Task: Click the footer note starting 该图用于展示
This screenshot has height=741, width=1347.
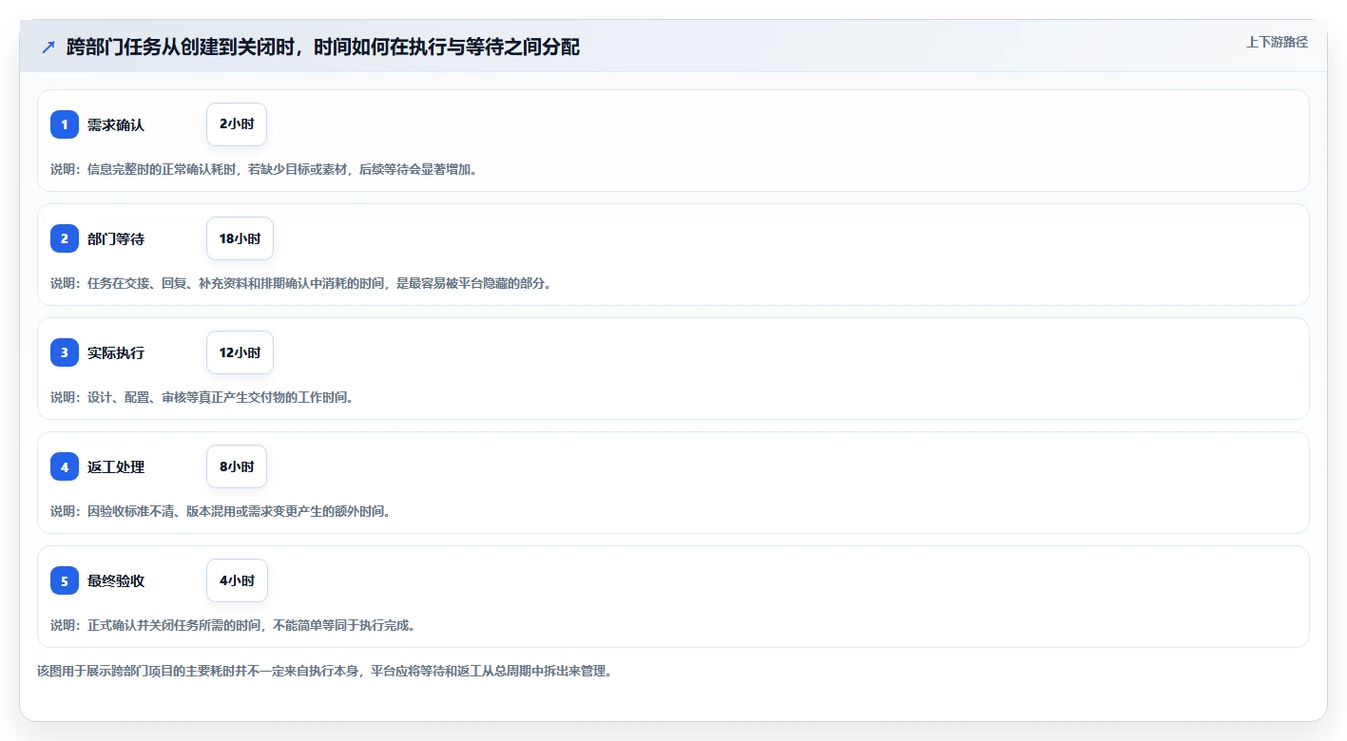Action: click(x=324, y=671)
